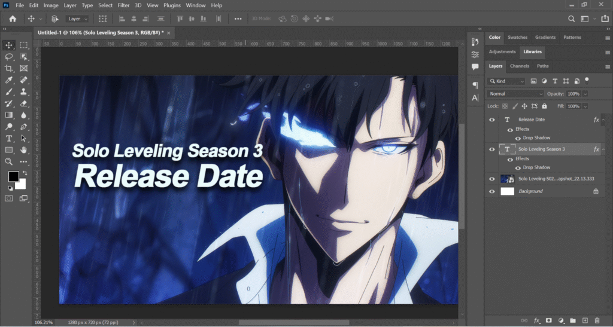Create a new group folder
Viewport: 613px width, 327px height.
click(573, 320)
